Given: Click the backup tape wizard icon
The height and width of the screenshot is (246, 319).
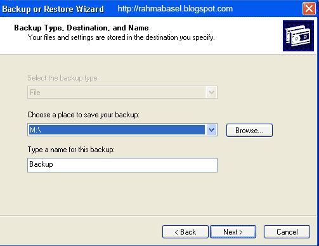Looking at the screenshot, I should coord(298,36).
